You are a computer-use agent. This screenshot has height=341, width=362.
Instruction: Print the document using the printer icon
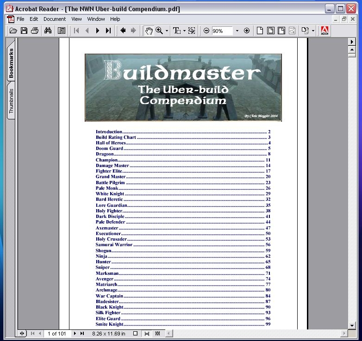point(35,31)
